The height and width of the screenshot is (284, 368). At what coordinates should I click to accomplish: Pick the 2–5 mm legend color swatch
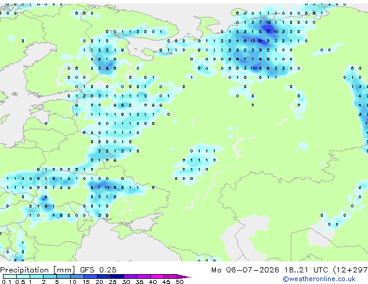(x=50, y=276)
